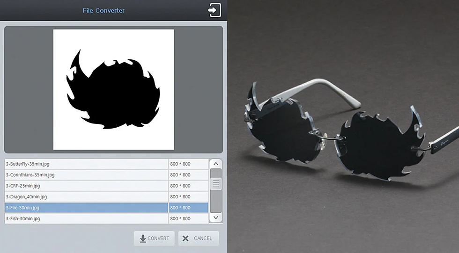Select the 3-ButterFly-35min.jpg file row
Screen dimensions: 459x253
[x=107, y=164]
